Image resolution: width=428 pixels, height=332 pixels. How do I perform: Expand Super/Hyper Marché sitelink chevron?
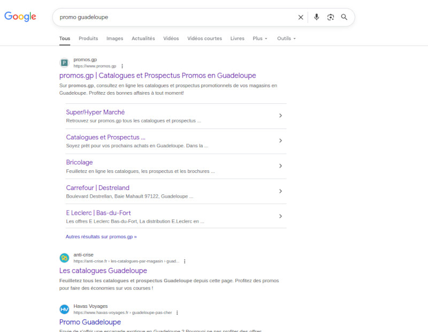pyautogui.click(x=280, y=116)
